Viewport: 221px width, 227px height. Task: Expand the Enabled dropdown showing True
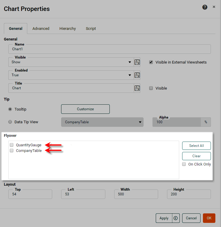130,75
